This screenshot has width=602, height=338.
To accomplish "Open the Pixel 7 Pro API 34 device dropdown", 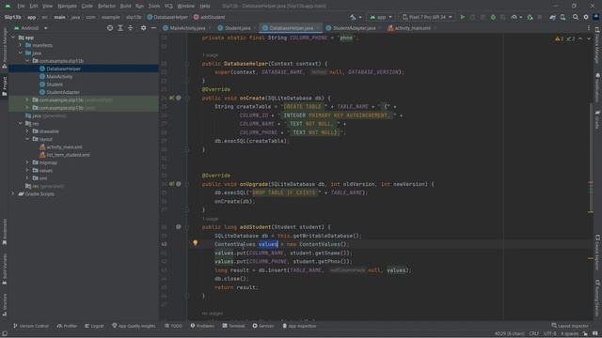I will pos(427,17).
